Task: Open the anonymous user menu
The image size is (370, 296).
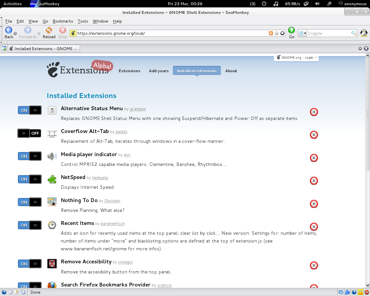Action: tap(353, 4)
